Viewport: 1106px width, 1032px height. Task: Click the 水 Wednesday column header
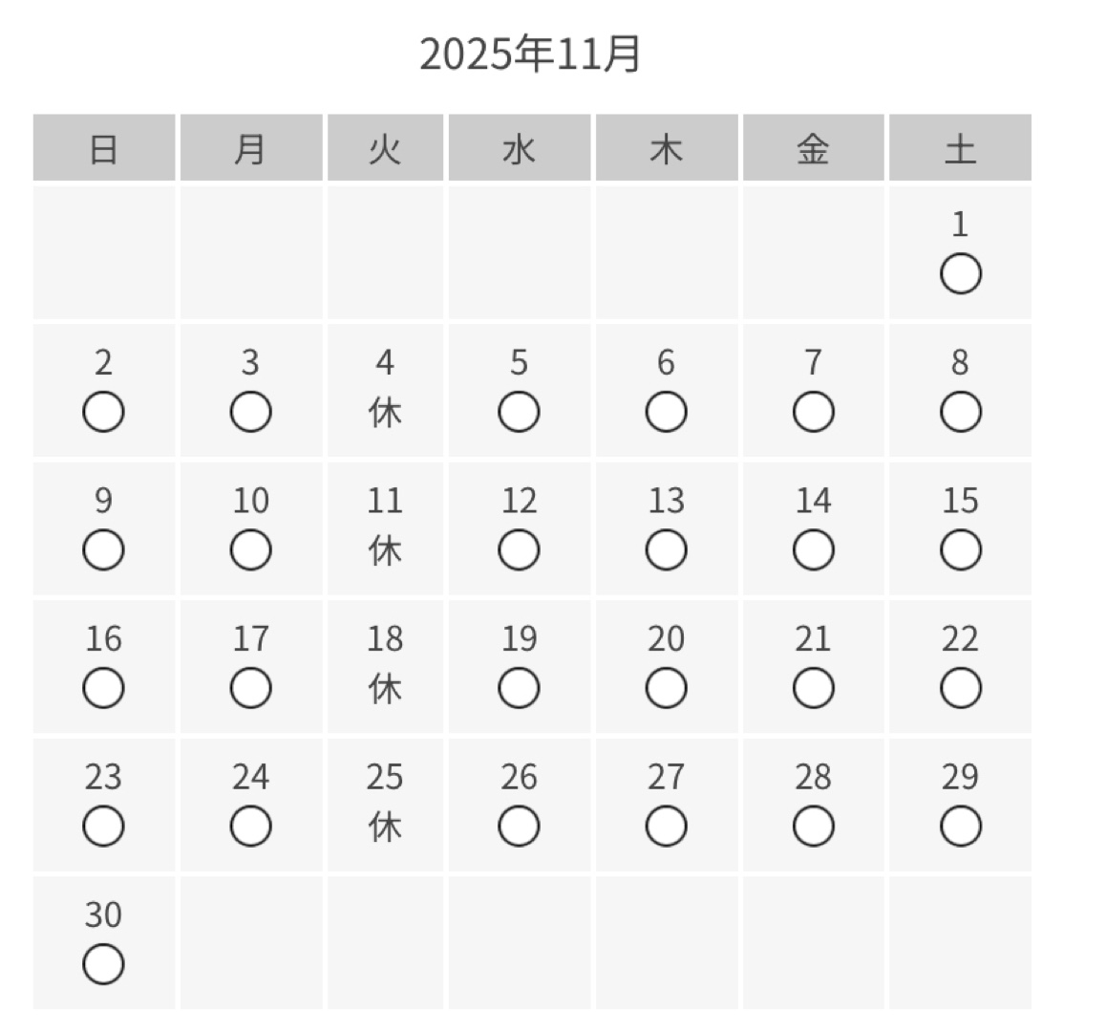(x=519, y=149)
